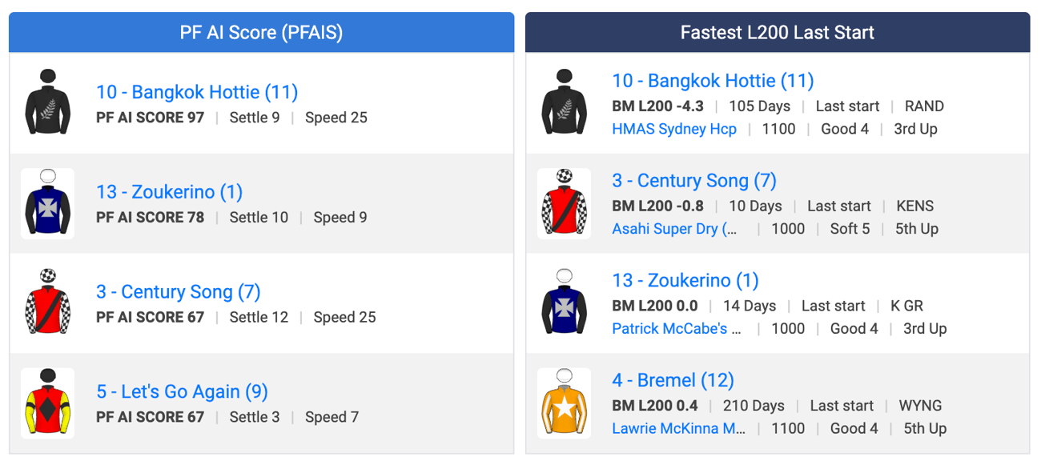This screenshot has height=461, width=1041.
Task: Open HMAS Sydney Hcp race link
Action: [674, 129]
